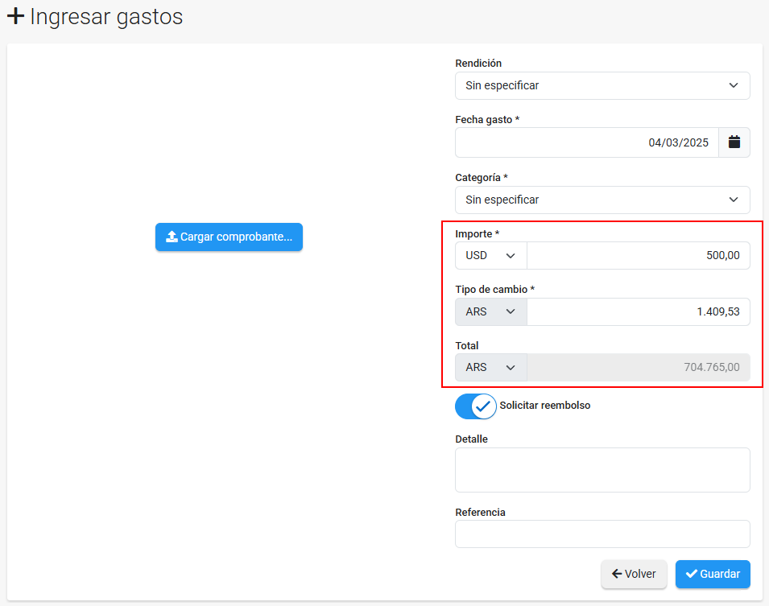
Task: Open the USD currency selector for Importe
Action: (x=490, y=256)
